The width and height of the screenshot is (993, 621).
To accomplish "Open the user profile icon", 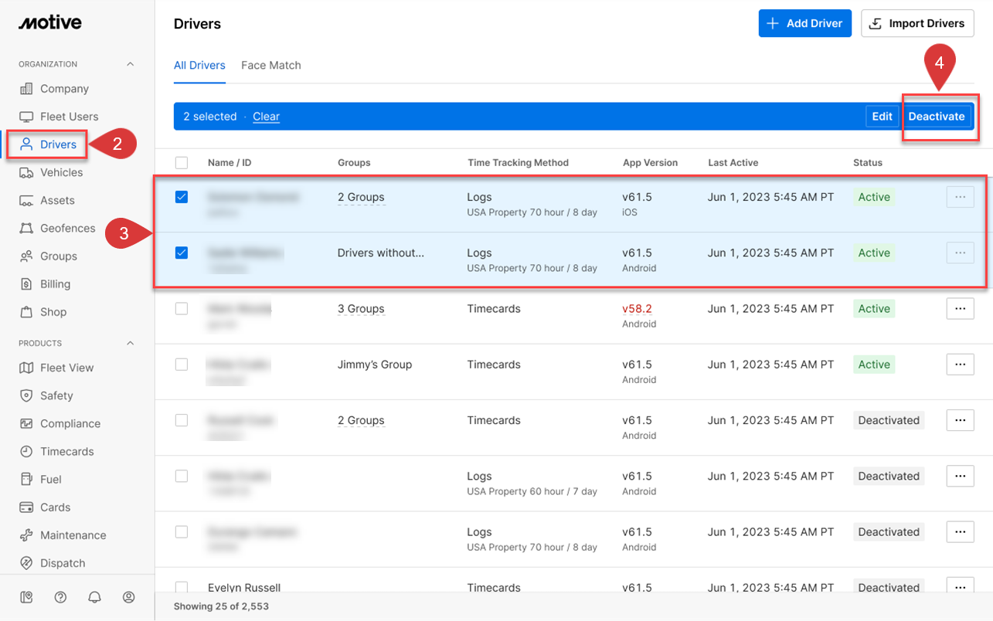I will (128, 597).
